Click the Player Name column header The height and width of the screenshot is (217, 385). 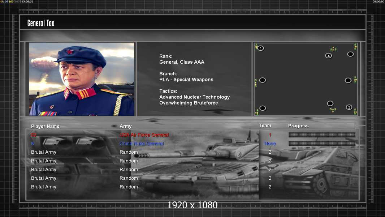pos(45,126)
